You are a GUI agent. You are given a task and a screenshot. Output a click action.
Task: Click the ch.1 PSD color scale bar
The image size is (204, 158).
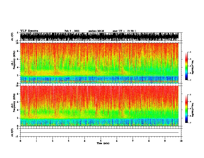point(186,66)
